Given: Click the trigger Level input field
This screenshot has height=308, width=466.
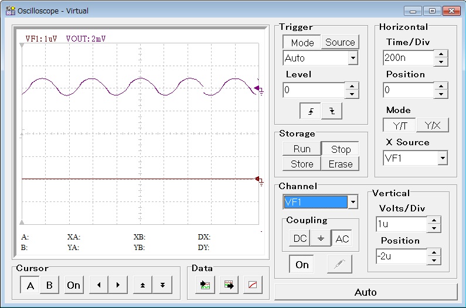Looking at the screenshot, I should tap(314, 90).
